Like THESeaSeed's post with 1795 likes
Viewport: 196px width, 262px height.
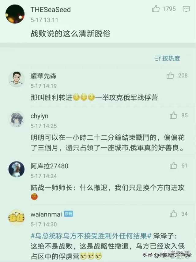(x=156, y=9)
